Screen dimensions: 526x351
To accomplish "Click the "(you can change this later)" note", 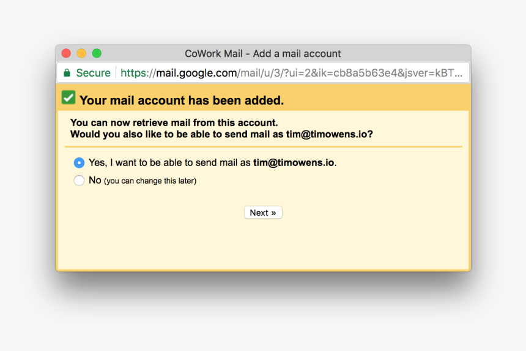I will pos(150,181).
